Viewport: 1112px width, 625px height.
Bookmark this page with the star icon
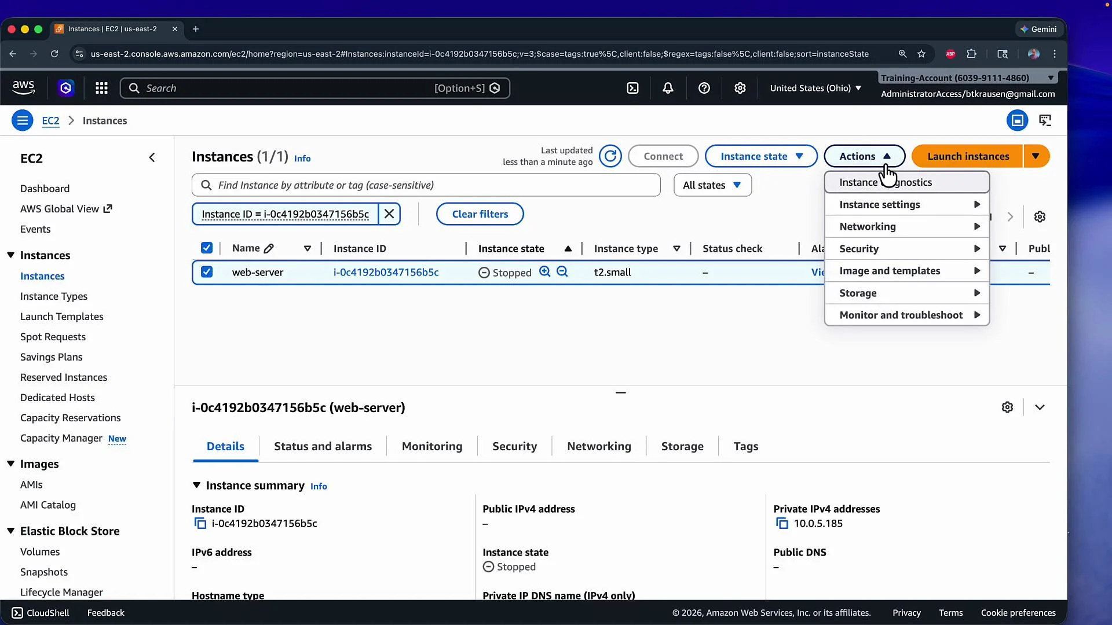921,54
